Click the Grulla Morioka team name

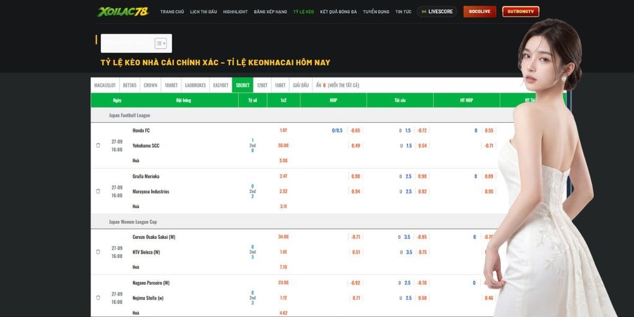tap(146, 176)
